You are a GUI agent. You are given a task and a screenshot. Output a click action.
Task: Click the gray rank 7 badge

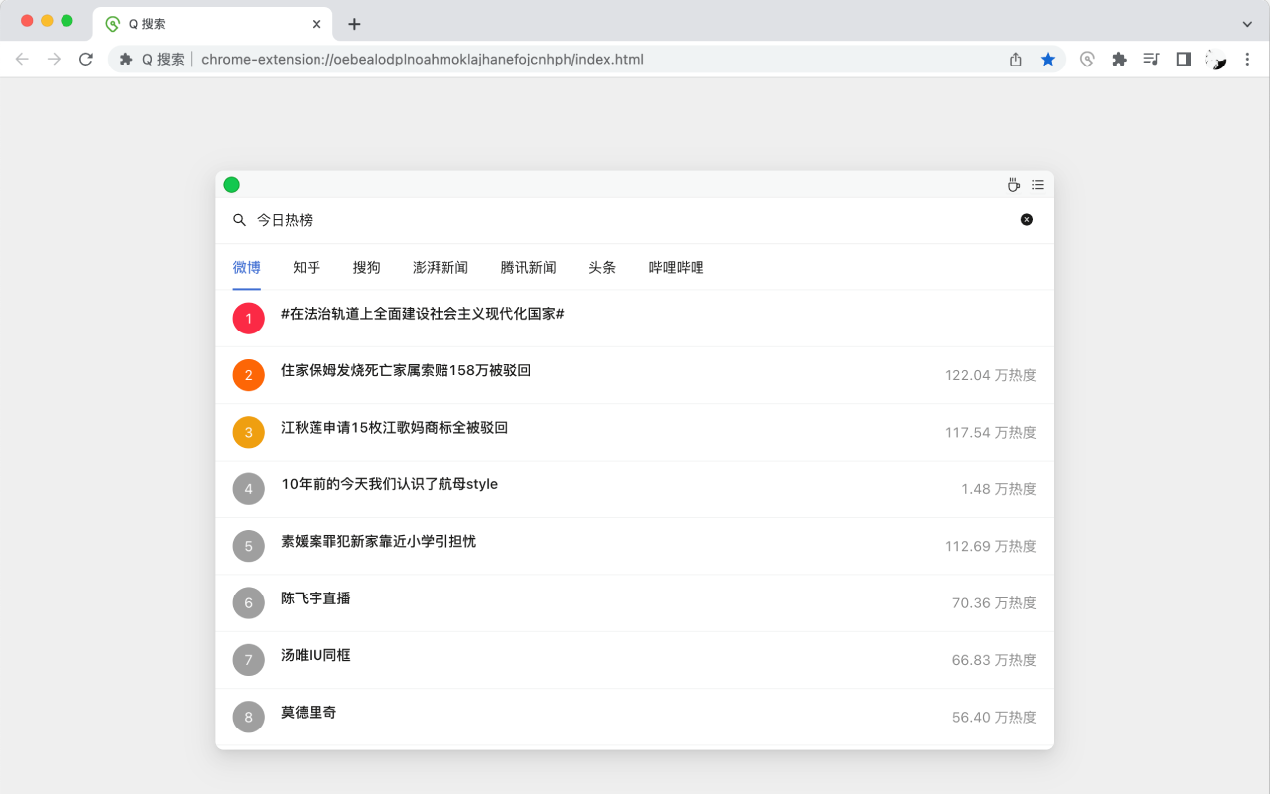(x=249, y=660)
